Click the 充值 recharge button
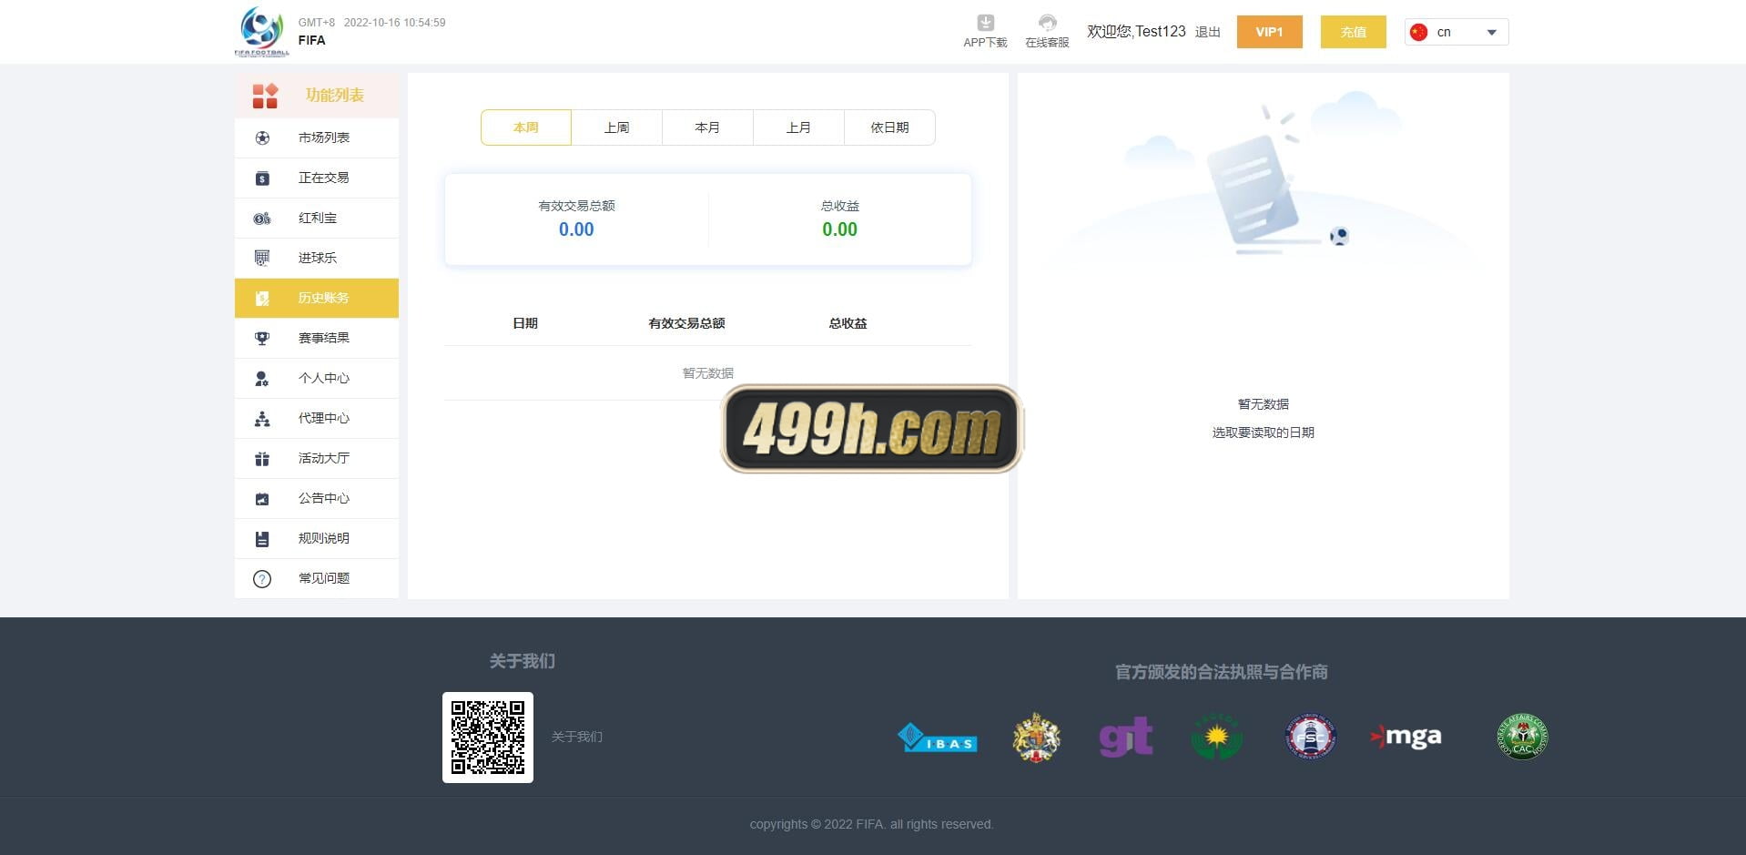1746x855 pixels. (1354, 32)
